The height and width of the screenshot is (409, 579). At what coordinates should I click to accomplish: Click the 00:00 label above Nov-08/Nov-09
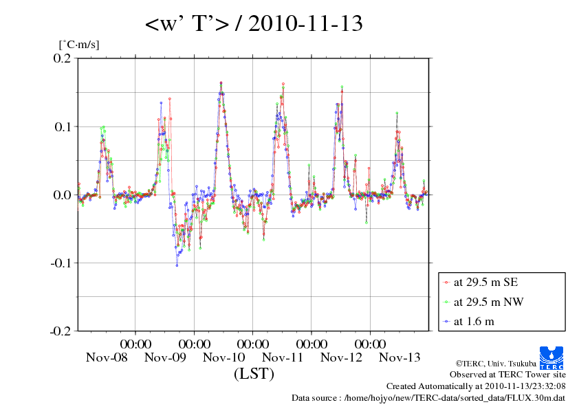point(135,344)
